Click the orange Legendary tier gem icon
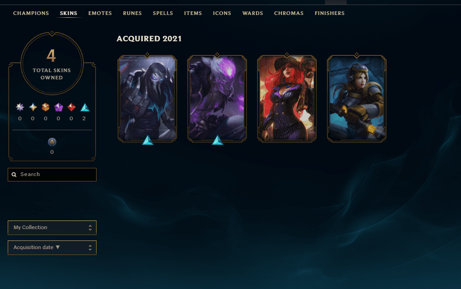 (x=46, y=107)
